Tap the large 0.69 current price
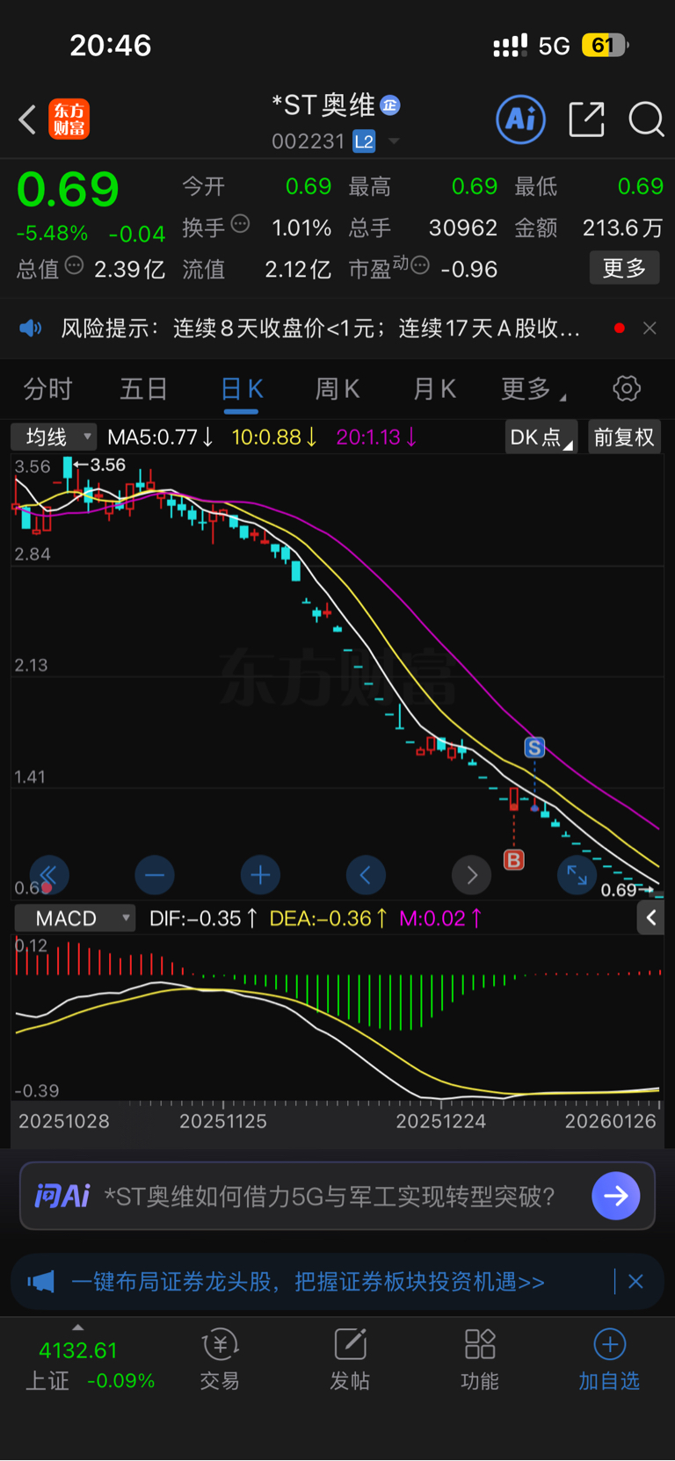This screenshot has height=1461, width=675. [x=68, y=189]
